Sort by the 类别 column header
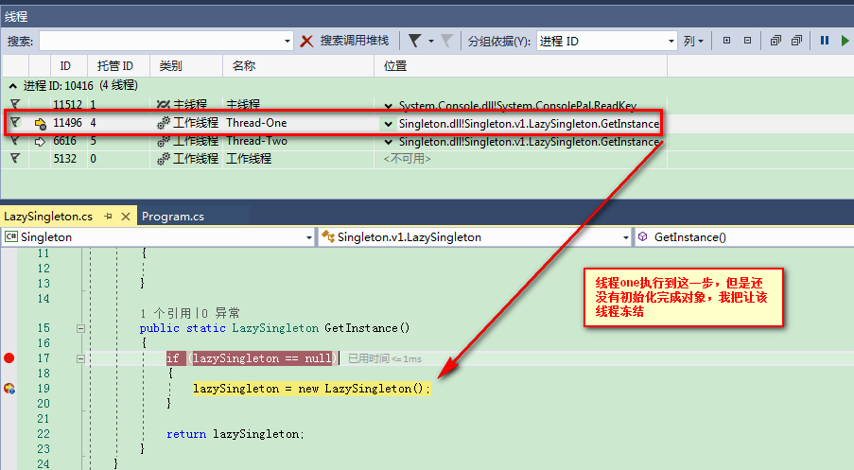 (x=185, y=66)
